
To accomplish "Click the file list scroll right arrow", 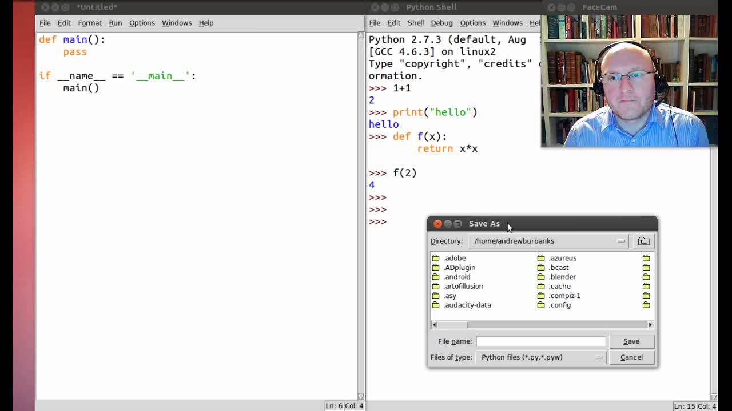I will pyautogui.click(x=650, y=325).
